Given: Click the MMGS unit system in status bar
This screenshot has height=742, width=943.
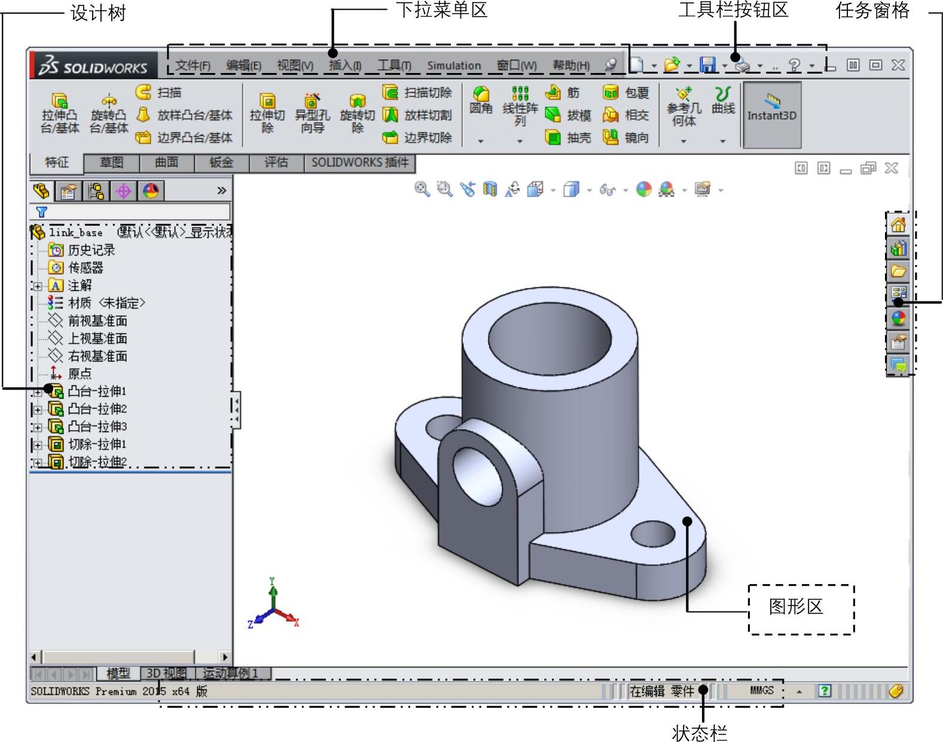Looking at the screenshot, I should [761, 691].
